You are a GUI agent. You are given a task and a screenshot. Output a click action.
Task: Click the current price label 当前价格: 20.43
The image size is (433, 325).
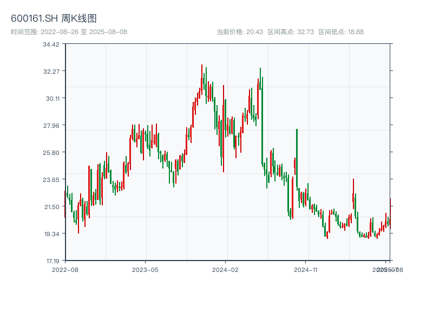[240, 32]
